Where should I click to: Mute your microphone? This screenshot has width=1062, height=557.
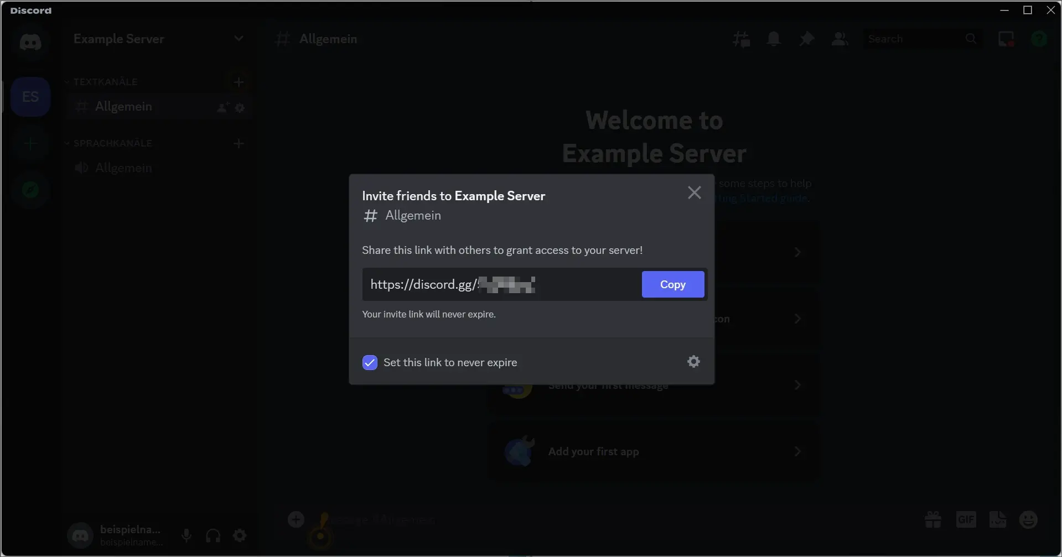[186, 535]
